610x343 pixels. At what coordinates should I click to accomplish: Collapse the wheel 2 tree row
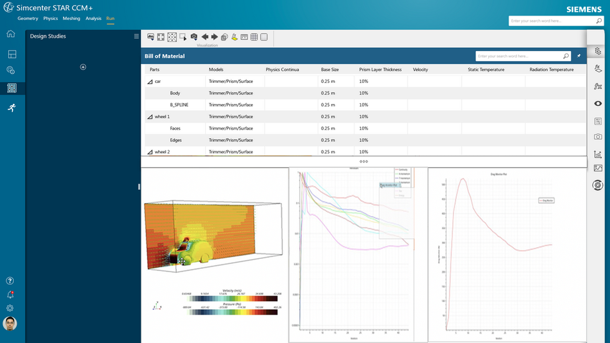(150, 153)
